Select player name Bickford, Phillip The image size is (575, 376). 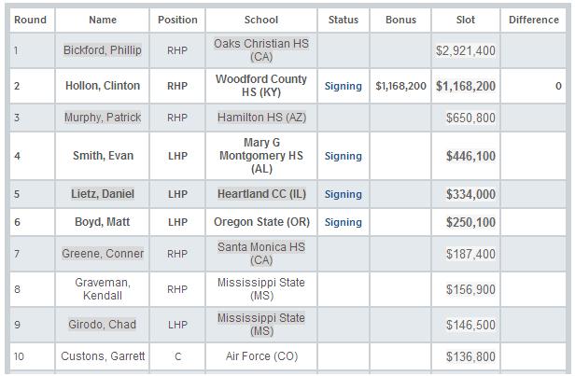pos(103,50)
